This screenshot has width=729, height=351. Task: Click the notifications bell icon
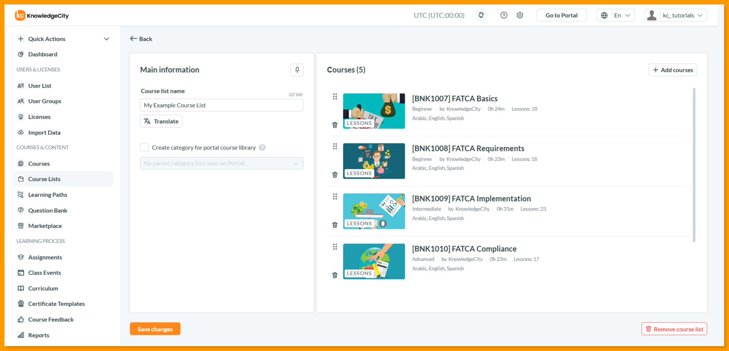click(481, 15)
